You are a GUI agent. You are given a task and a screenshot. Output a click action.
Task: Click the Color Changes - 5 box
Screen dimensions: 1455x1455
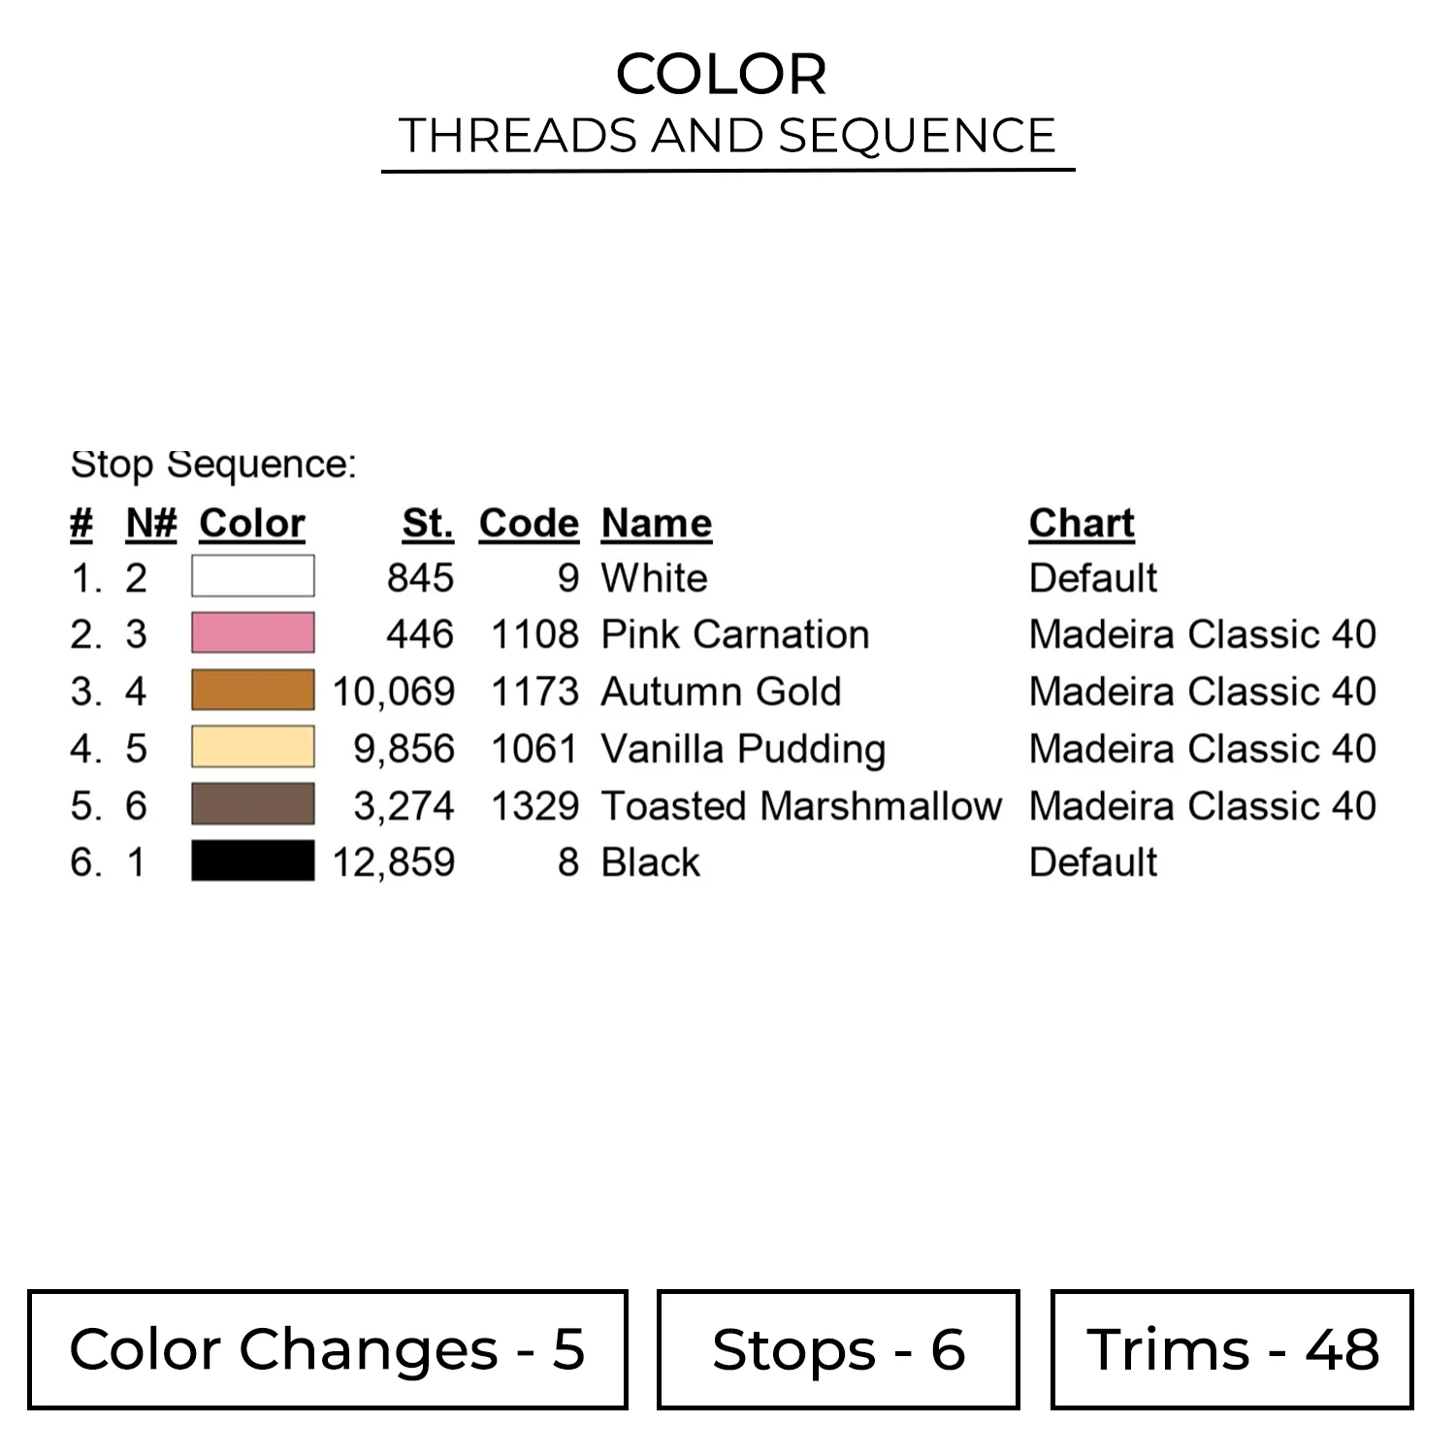pos(328,1349)
